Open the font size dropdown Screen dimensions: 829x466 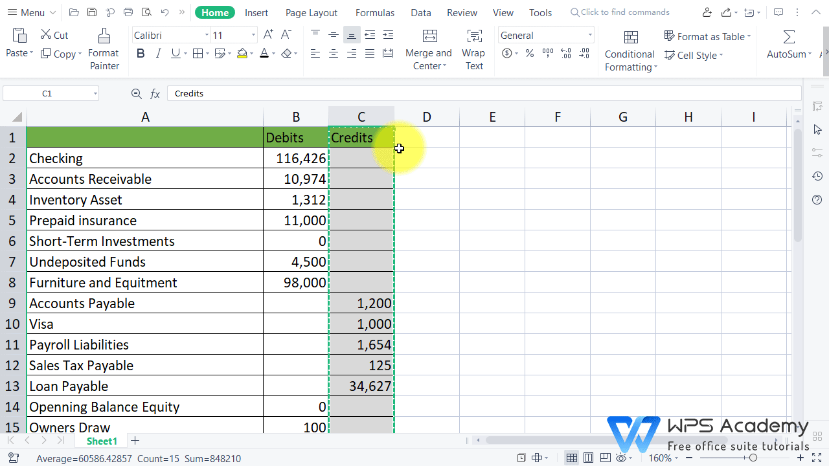point(253,36)
